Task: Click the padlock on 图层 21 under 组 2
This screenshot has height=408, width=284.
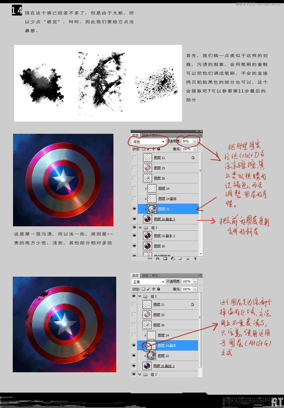Action: click(192, 304)
